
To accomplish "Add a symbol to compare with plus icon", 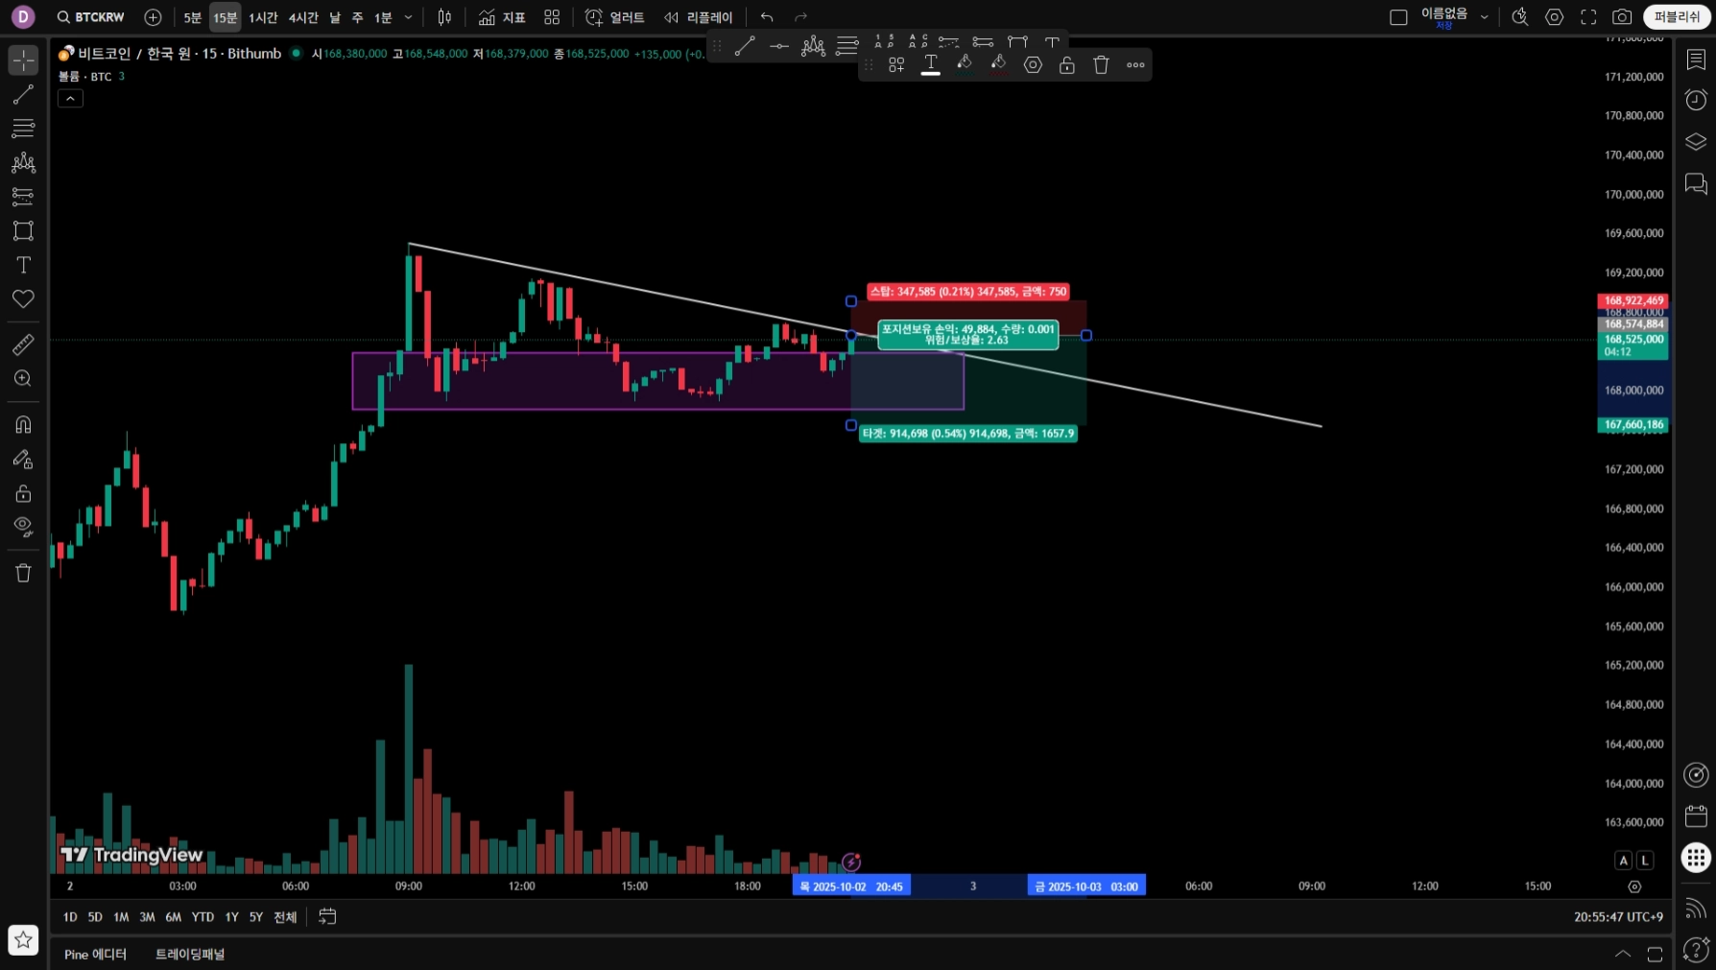I will pos(153,17).
